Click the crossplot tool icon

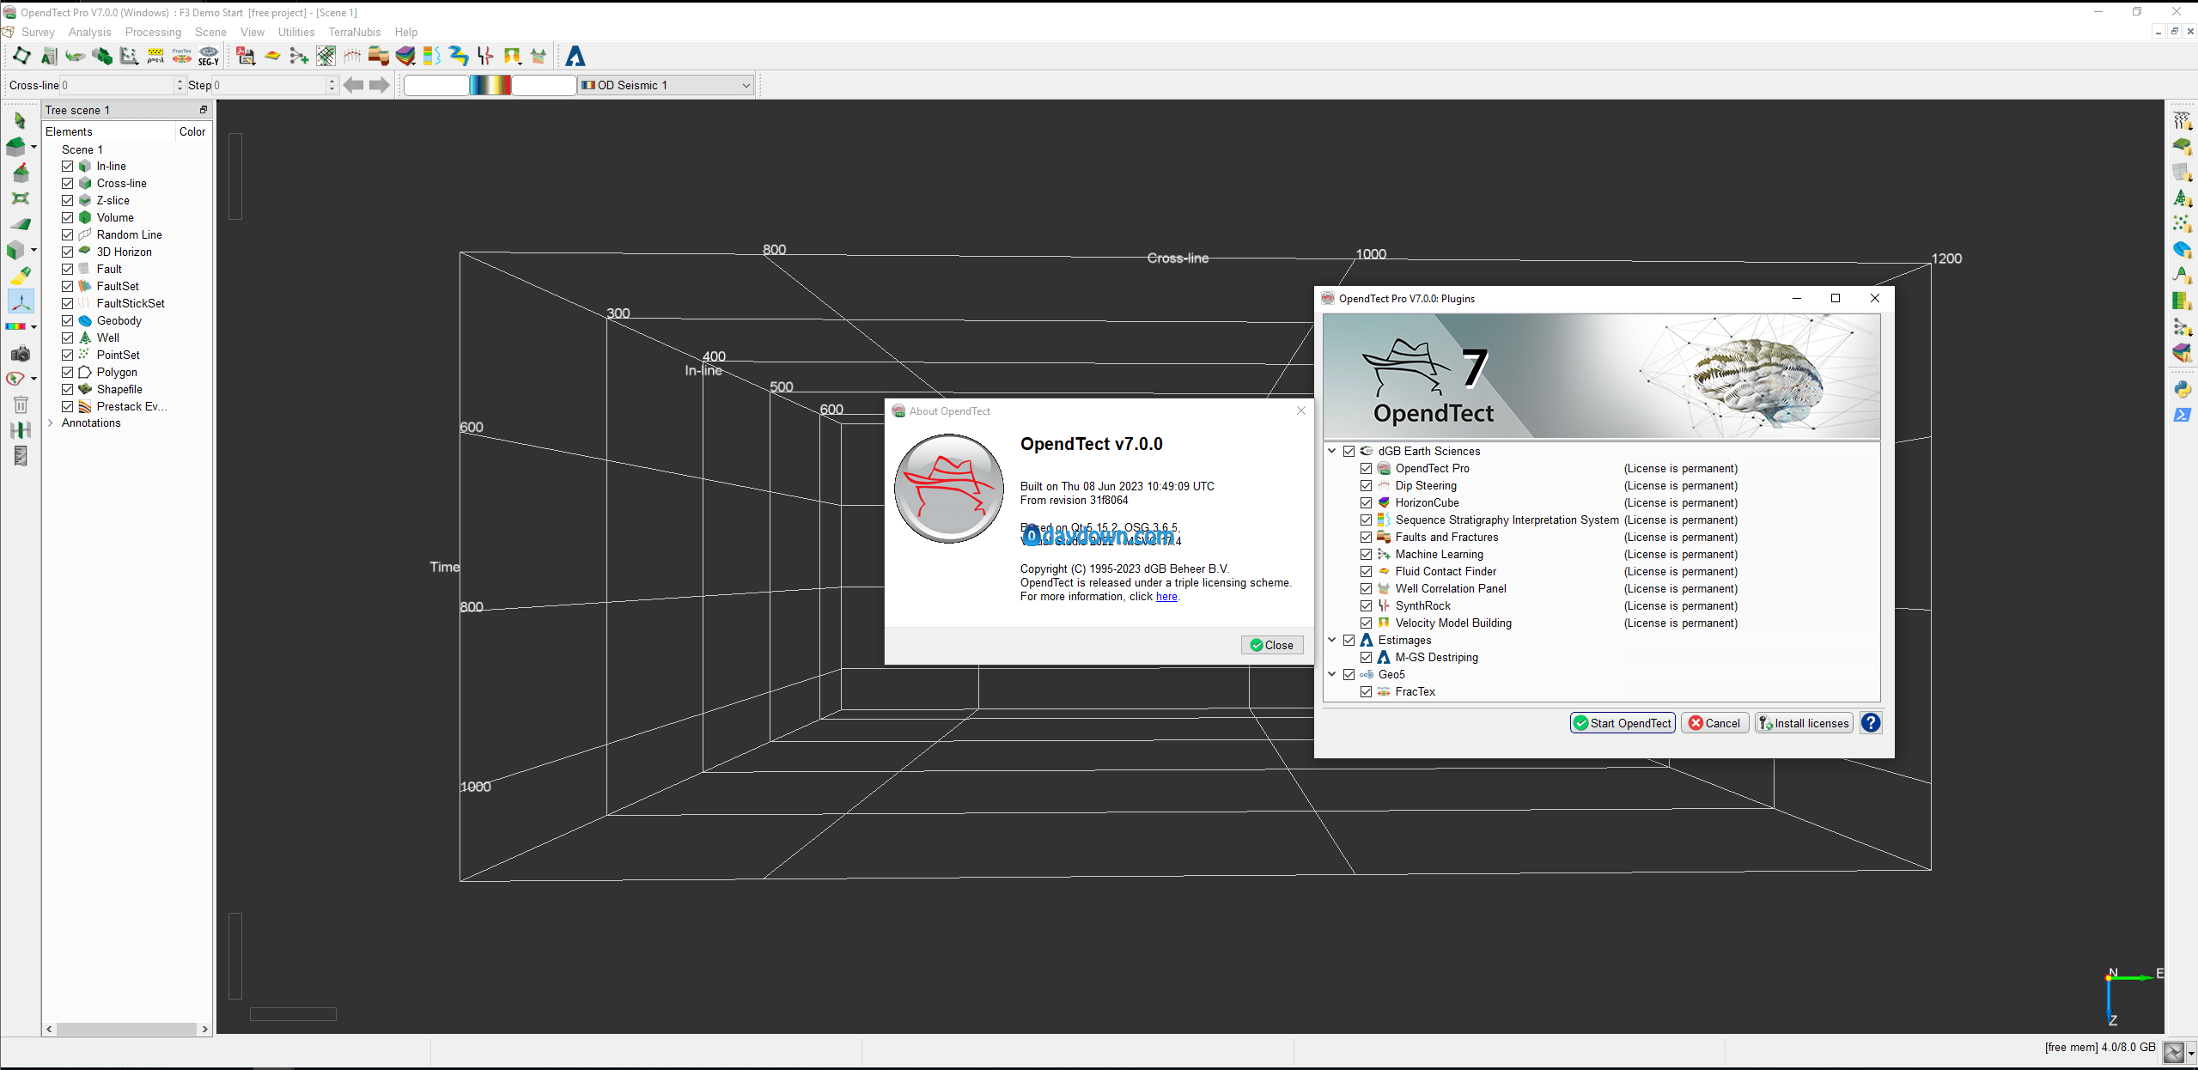click(129, 57)
